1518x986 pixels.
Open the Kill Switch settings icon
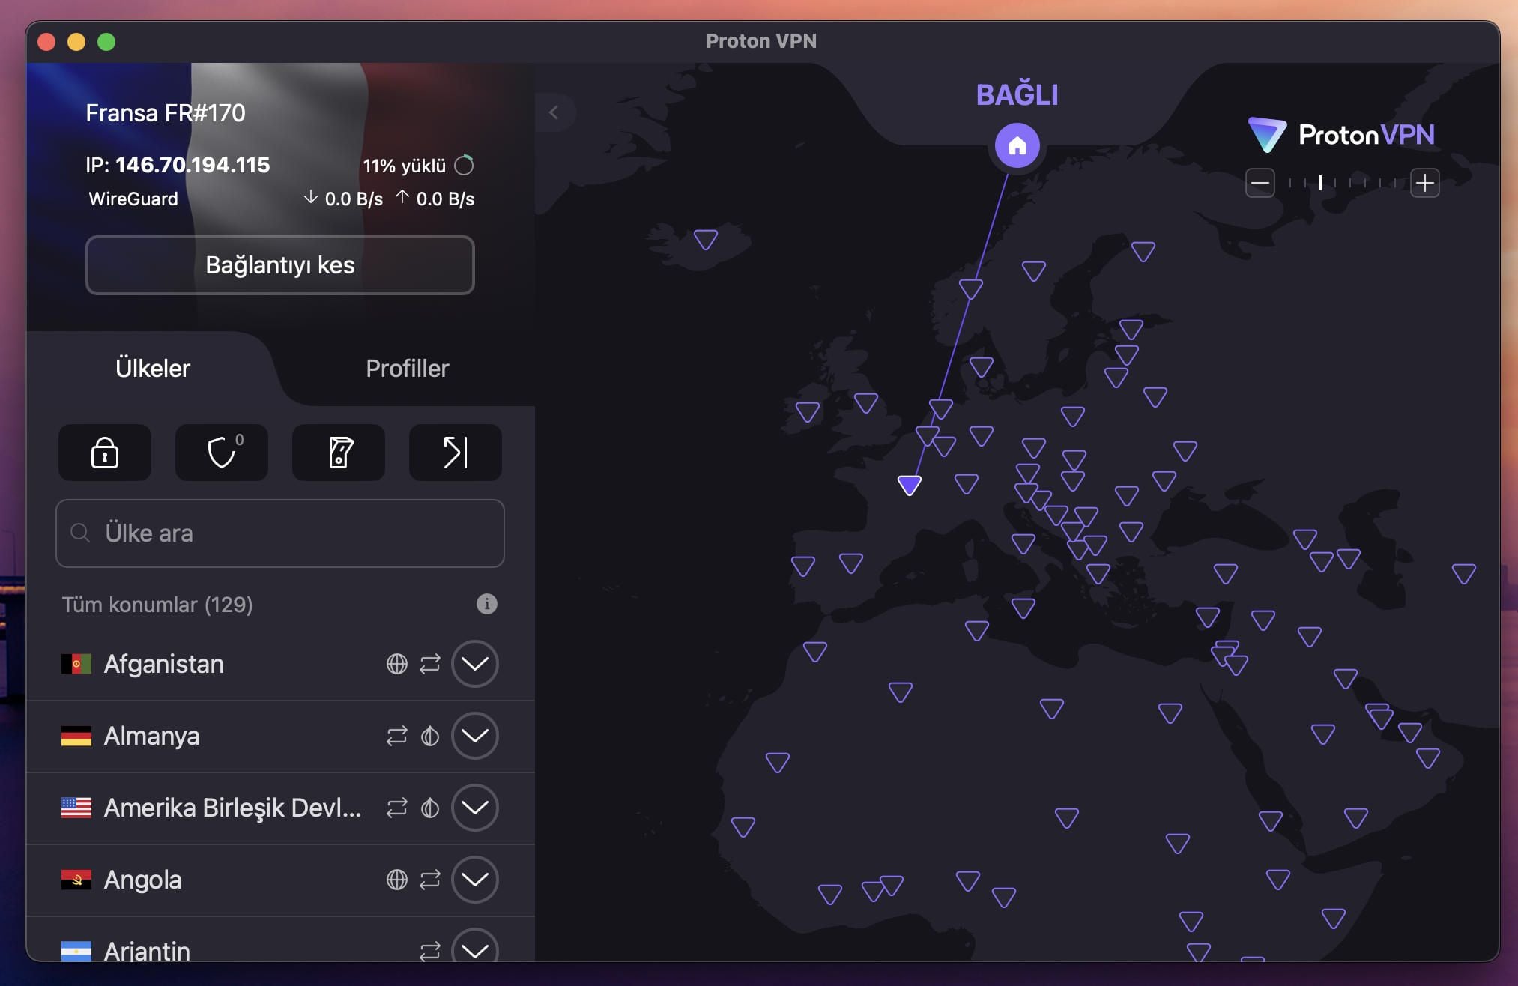338,453
